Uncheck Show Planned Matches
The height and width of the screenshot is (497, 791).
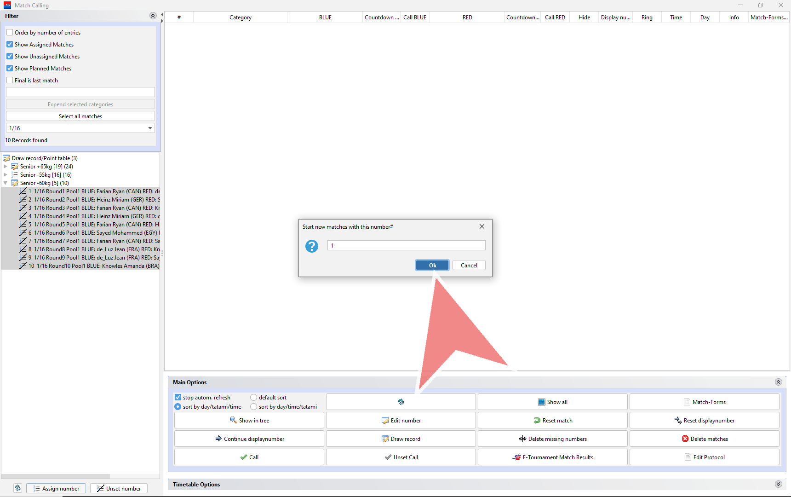10,69
